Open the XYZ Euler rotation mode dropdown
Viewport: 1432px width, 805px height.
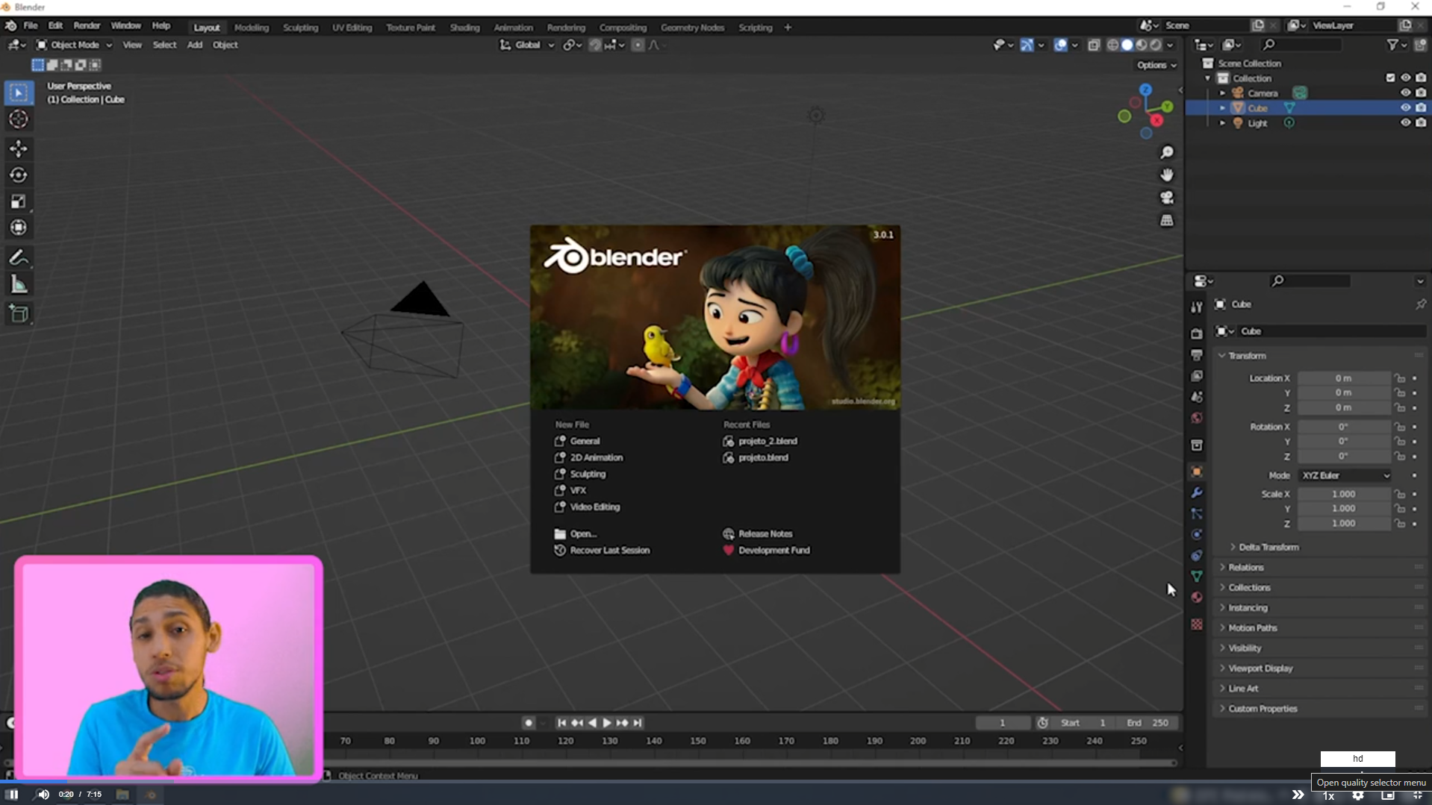click(x=1345, y=475)
